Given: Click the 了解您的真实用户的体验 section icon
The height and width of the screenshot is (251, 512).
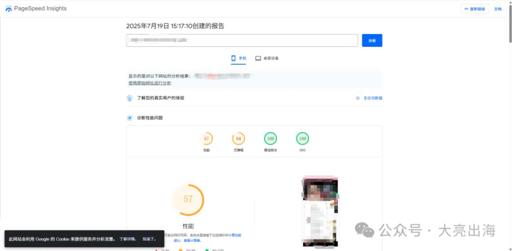Looking at the screenshot, I should [x=129, y=98].
